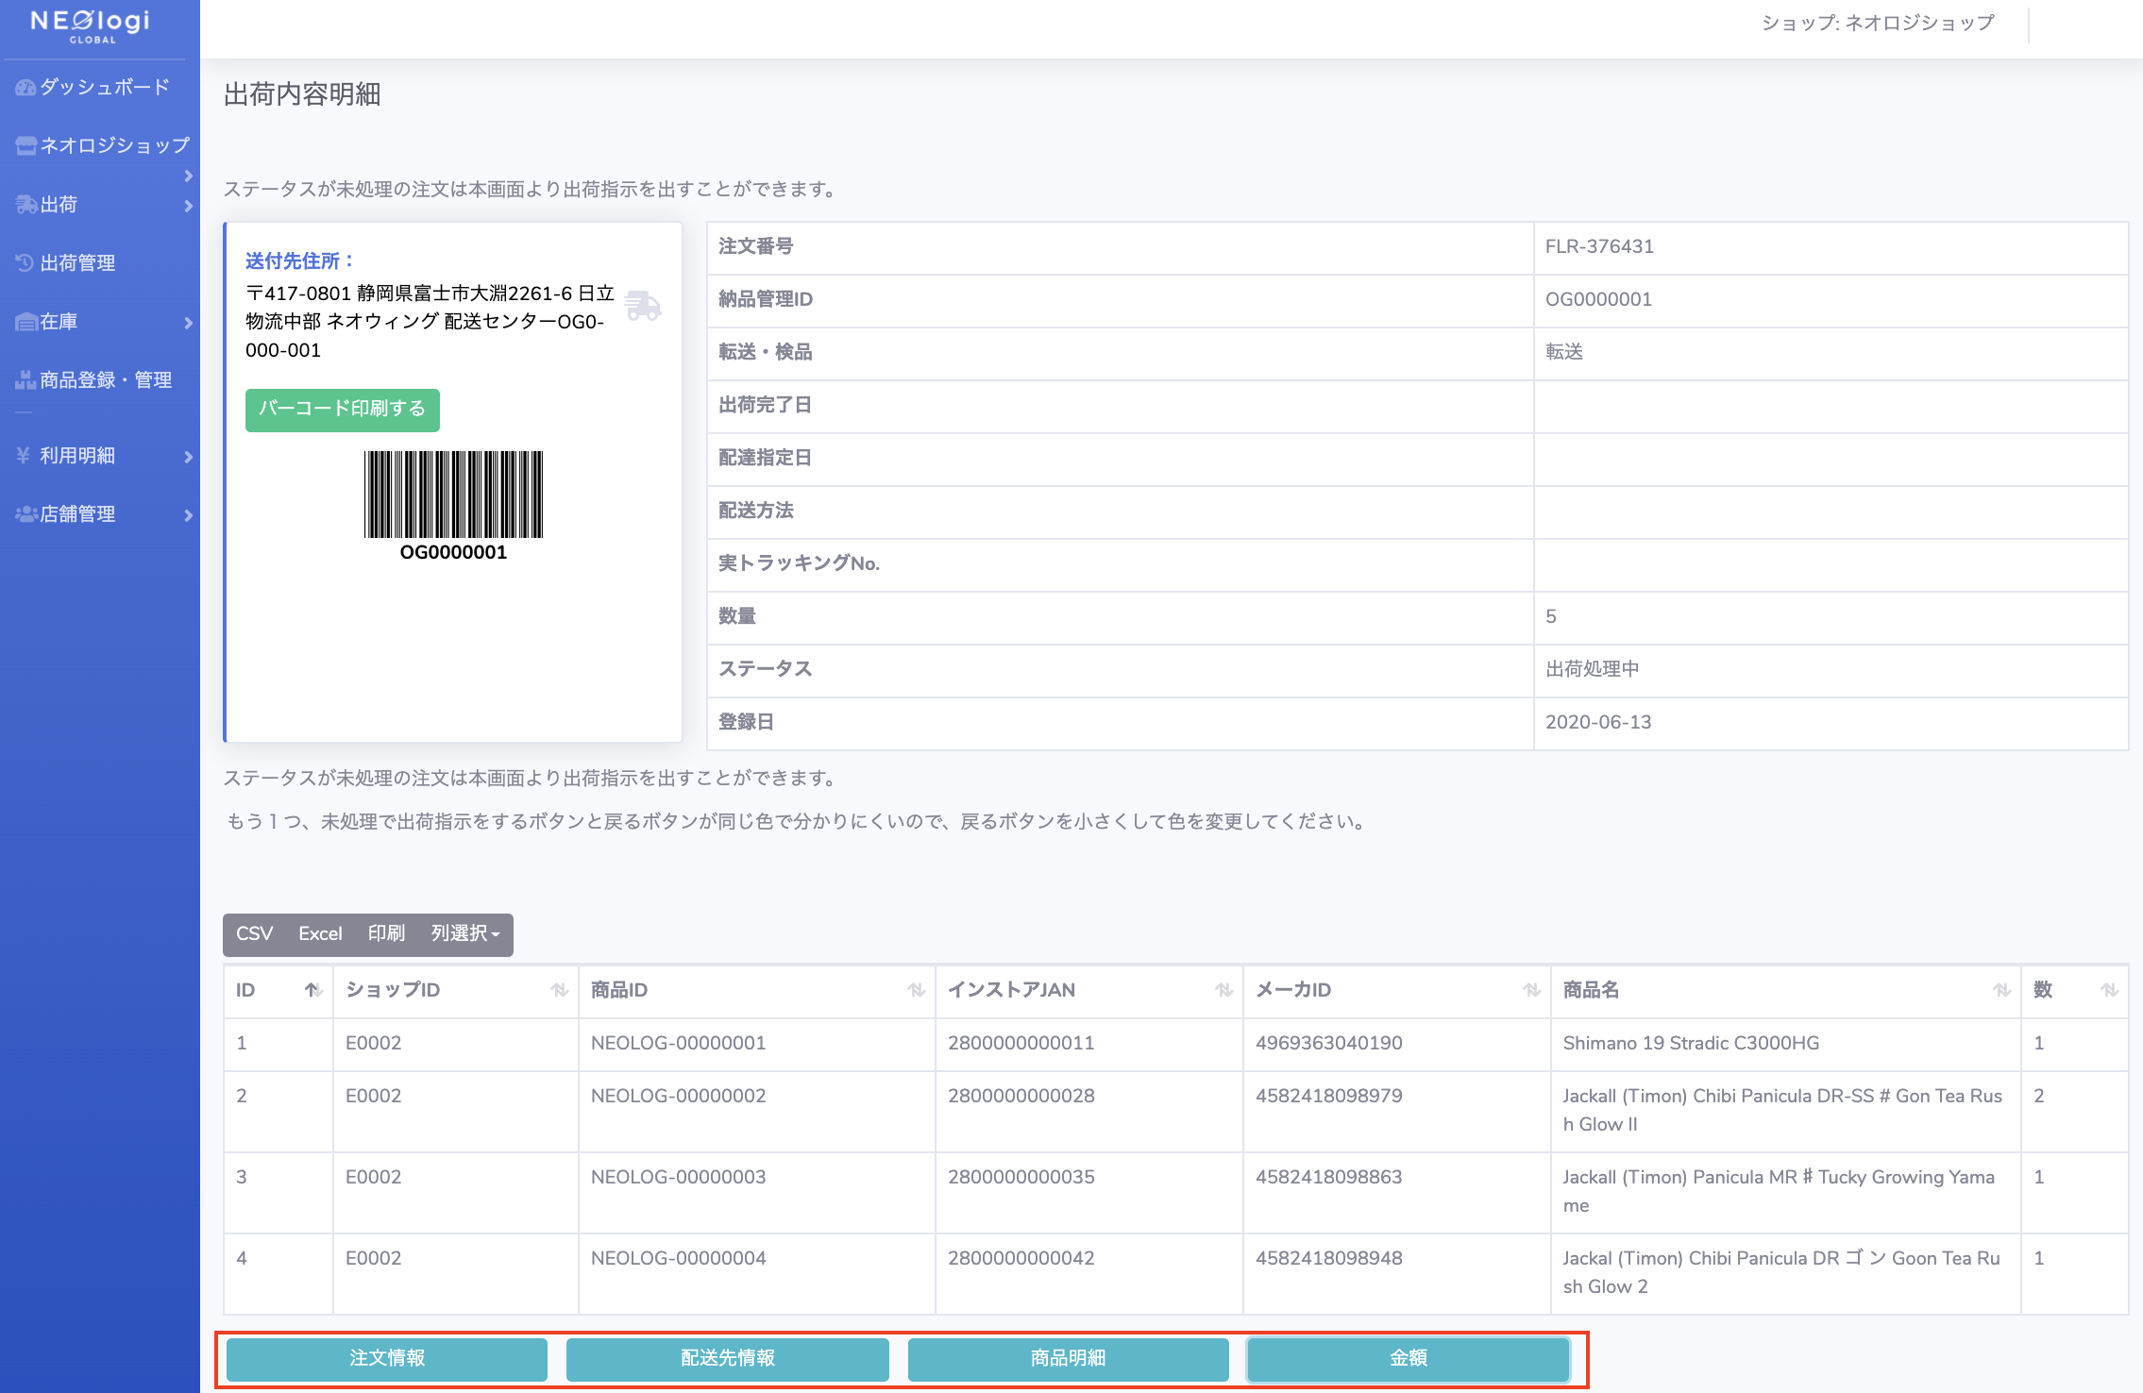Image resolution: width=2143 pixels, height=1393 pixels.
Task: Sort table by 商品ID column arrow
Action: pos(917,990)
